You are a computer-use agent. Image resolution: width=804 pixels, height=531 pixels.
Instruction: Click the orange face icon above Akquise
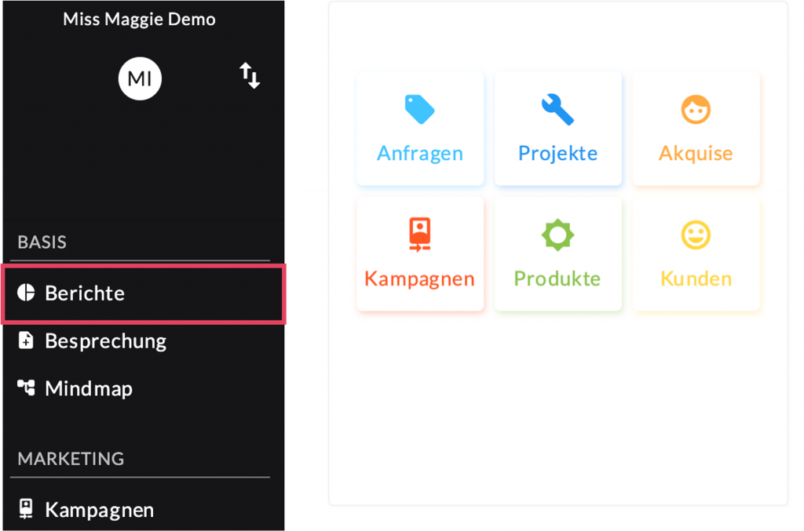click(x=696, y=110)
